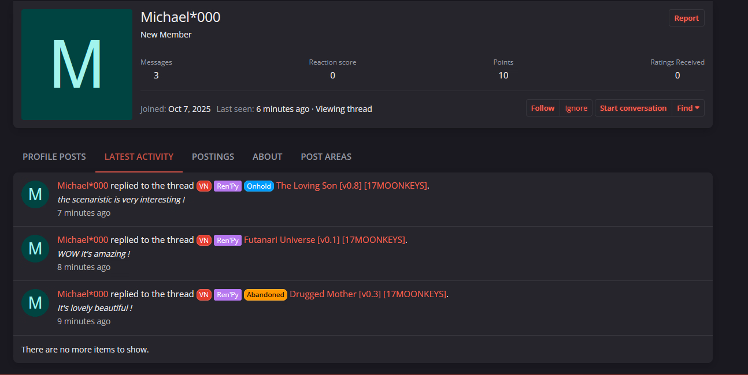Click the "9 minutes ago" timestamp
The image size is (748, 375).
[x=84, y=321]
